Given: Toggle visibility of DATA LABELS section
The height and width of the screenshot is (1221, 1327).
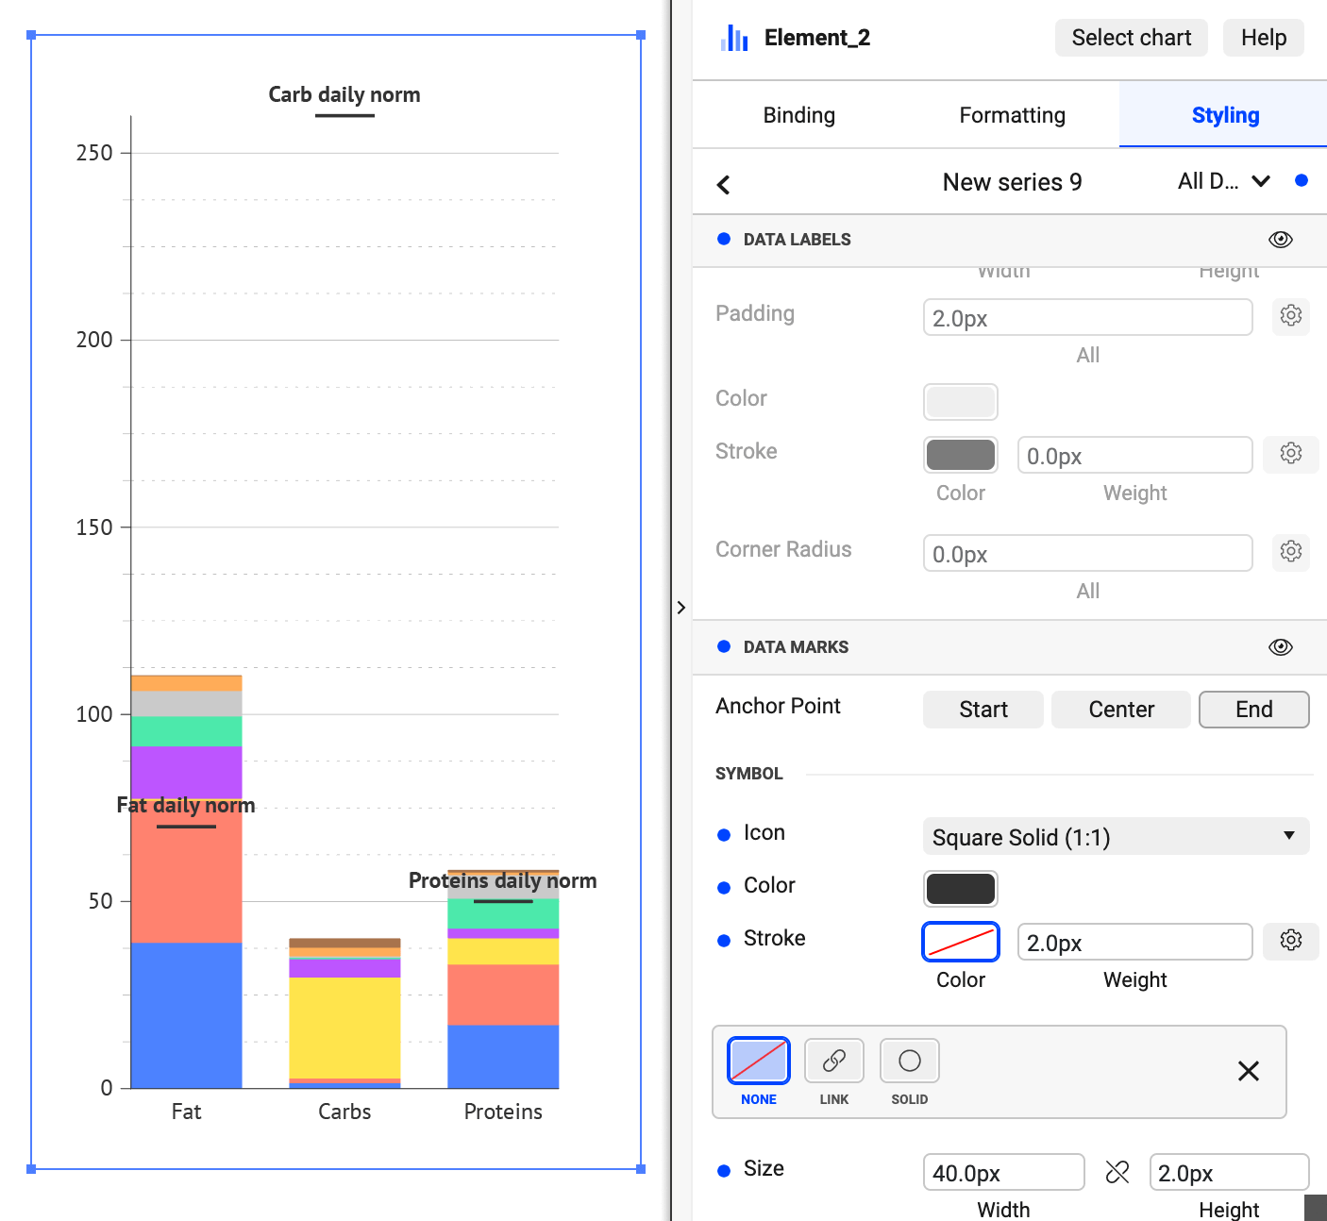Looking at the screenshot, I should (x=1280, y=239).
